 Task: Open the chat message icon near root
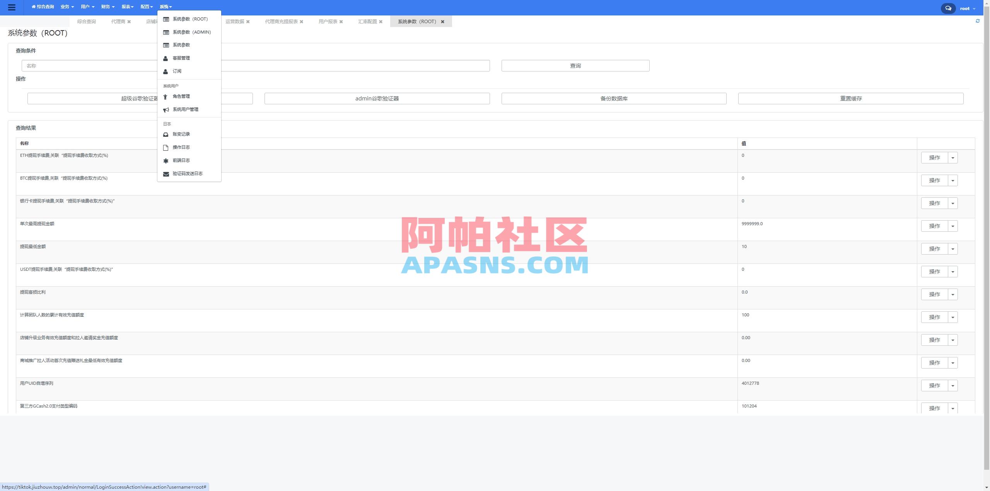click(948, 8)
